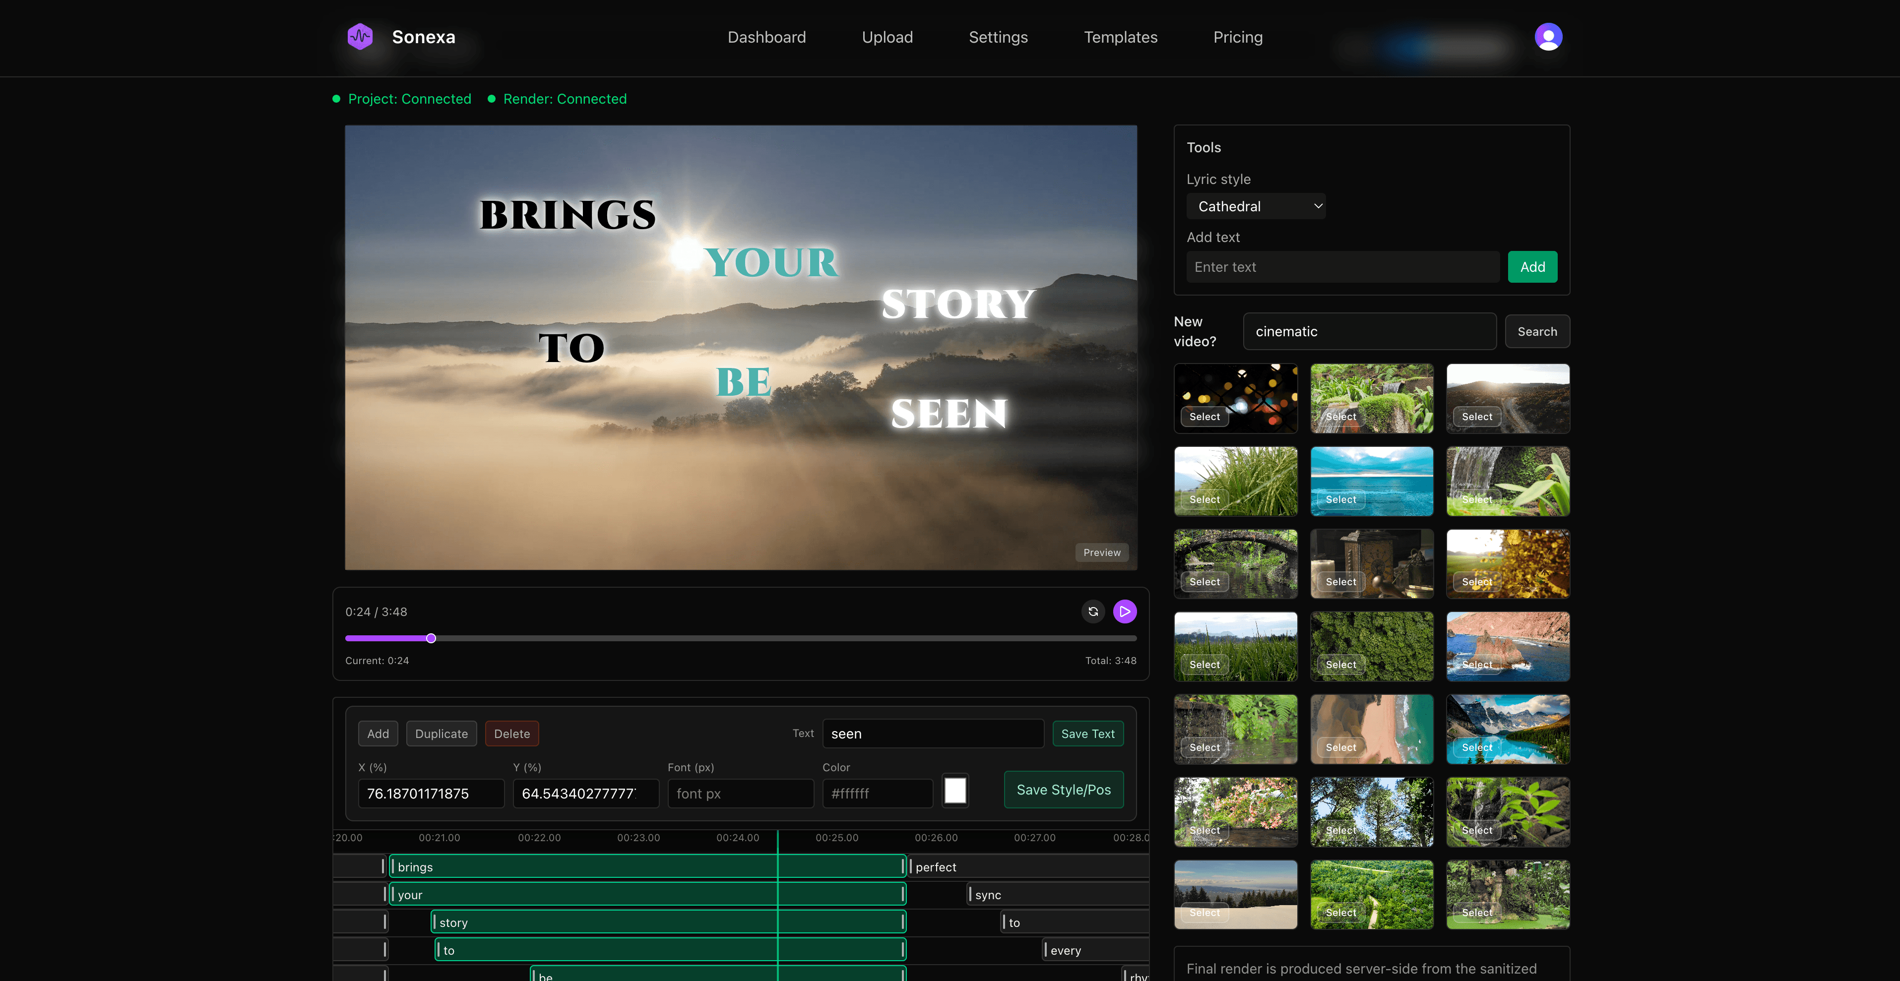Duplicate the current text element

[441, 733]
